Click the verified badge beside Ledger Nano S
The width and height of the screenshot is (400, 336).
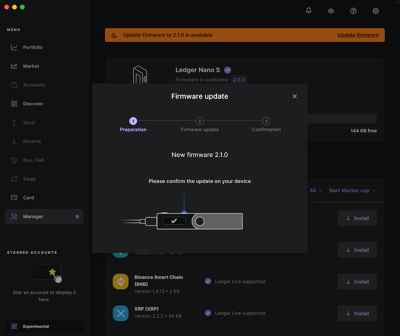click(227, 70)
